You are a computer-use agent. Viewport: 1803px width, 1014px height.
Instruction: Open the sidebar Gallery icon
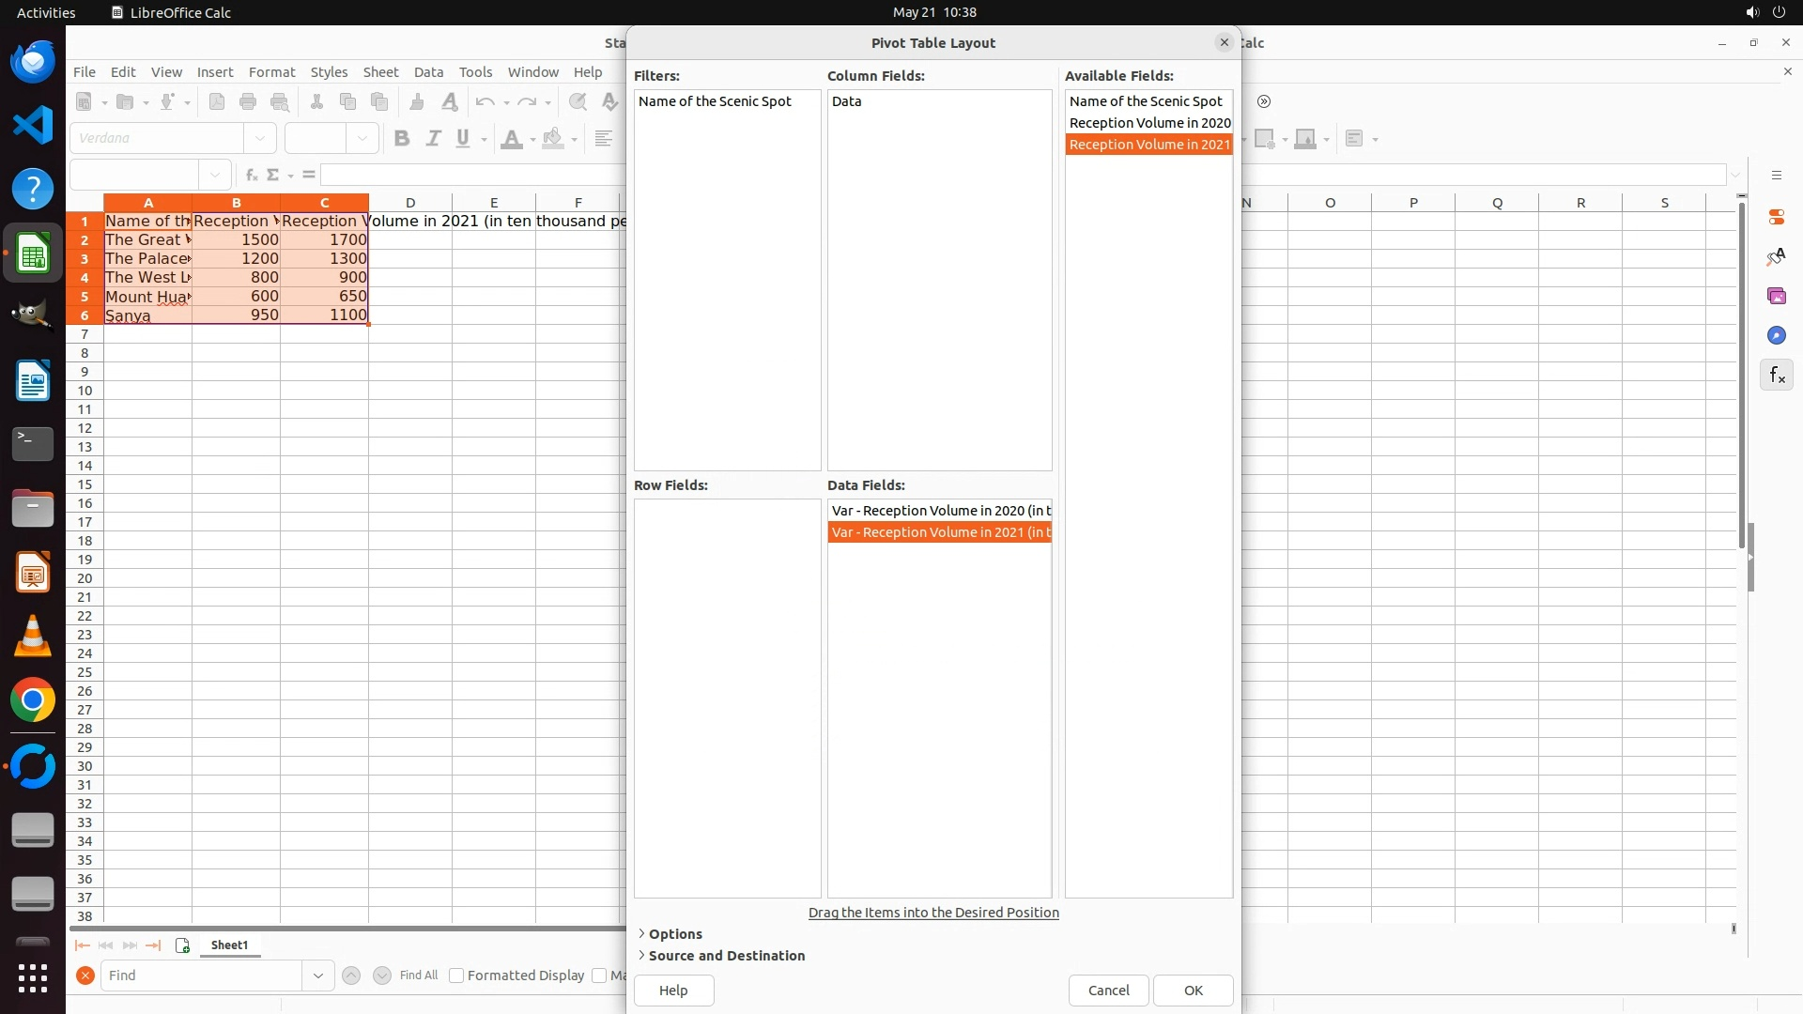click(1776, 296)
